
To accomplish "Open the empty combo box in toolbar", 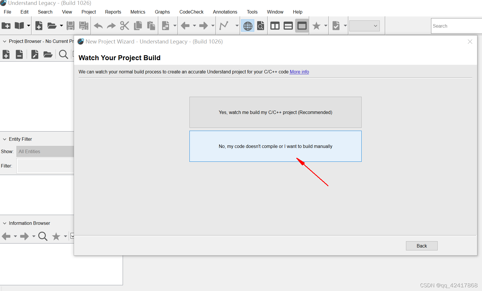I will [x=365, y=26].
